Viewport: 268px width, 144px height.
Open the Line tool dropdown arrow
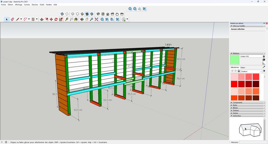click(21, 19)
